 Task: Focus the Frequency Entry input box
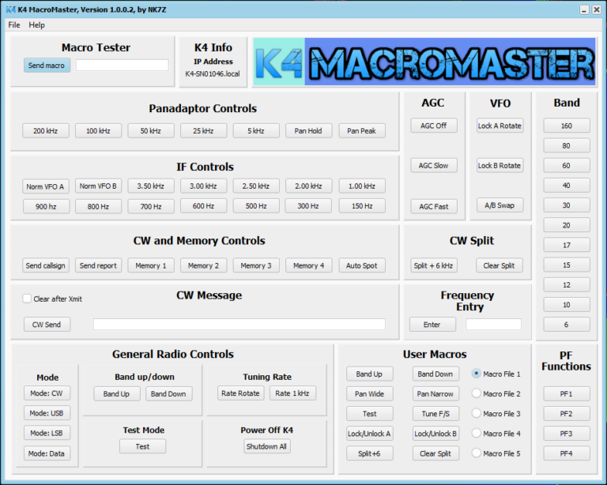tap(493, 324)
